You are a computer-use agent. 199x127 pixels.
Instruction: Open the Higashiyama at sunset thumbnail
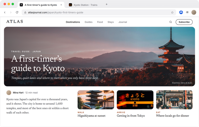[96, 100]
